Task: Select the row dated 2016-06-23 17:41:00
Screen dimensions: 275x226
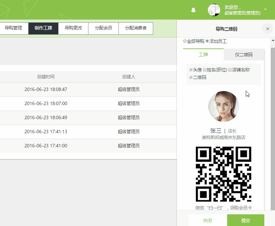Action: tap(88, 146)
